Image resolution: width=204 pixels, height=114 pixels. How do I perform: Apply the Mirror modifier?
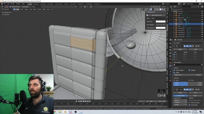pyautogui.click(x=180, y=49)
